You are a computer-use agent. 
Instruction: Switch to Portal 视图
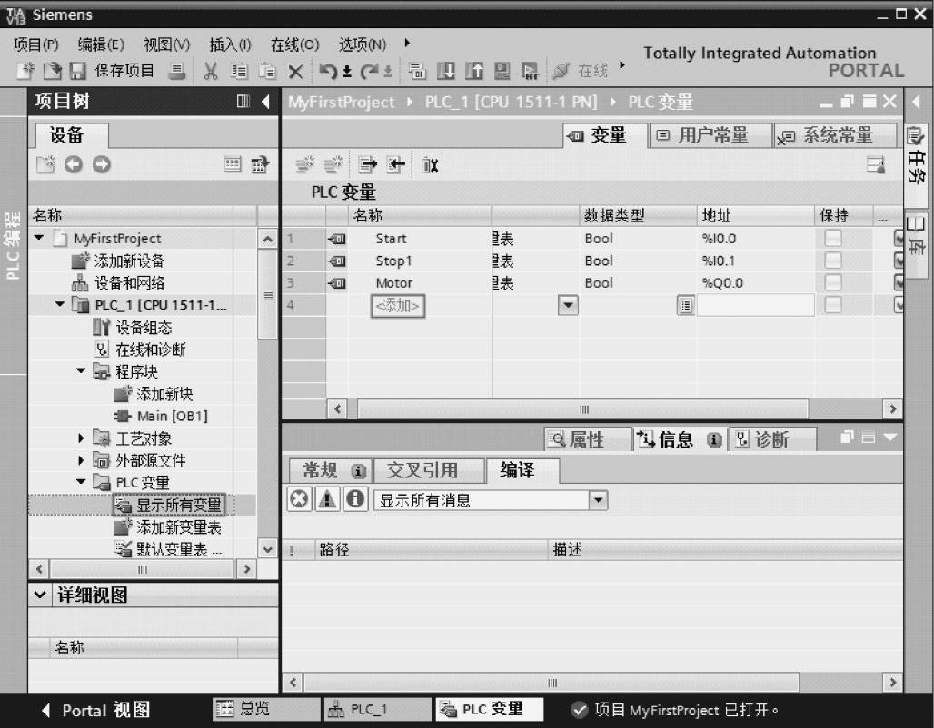pos(96,710)
